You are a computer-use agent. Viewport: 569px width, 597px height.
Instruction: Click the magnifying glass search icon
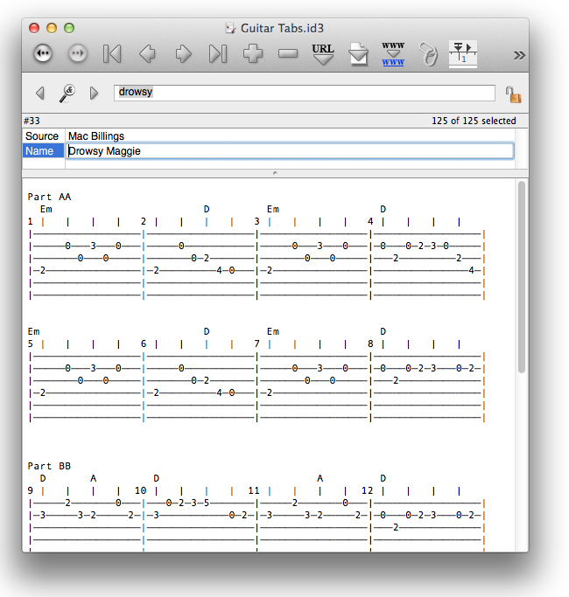point(67,94)
